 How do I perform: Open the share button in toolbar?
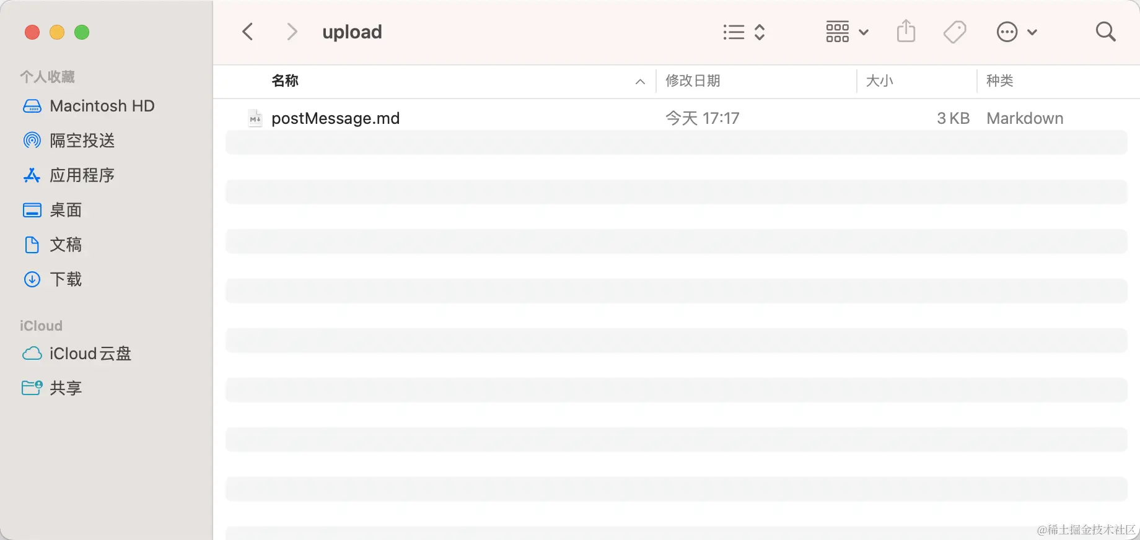coord(906,32)
